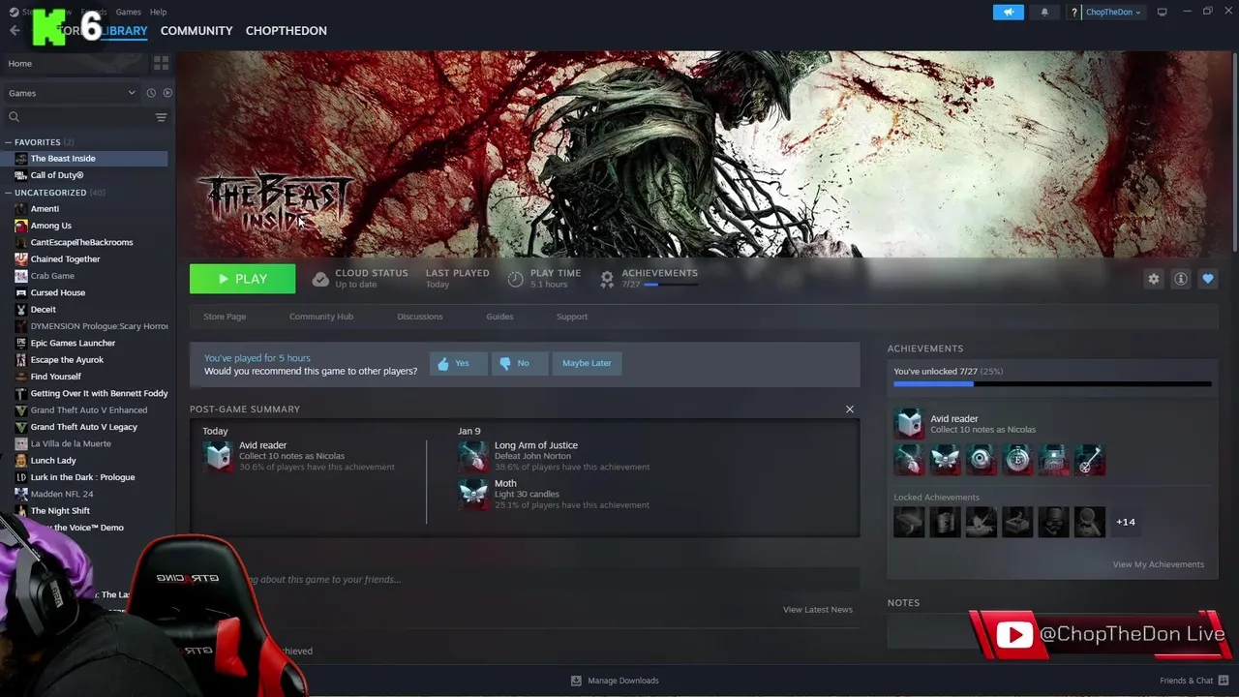This screenshot has width=1239, height=697.
Task: Open the ChopTheDon account dropdown
Action: [x=1113, y=12]
